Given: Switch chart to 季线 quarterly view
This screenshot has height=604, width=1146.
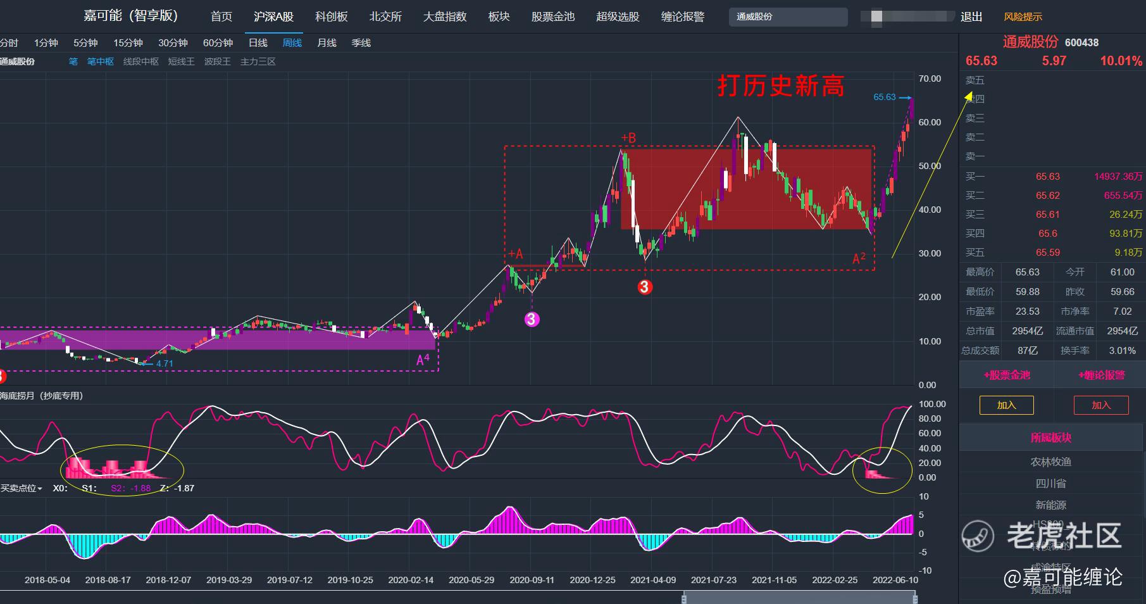Looking at the screenshot, I should tap(361, 43).
